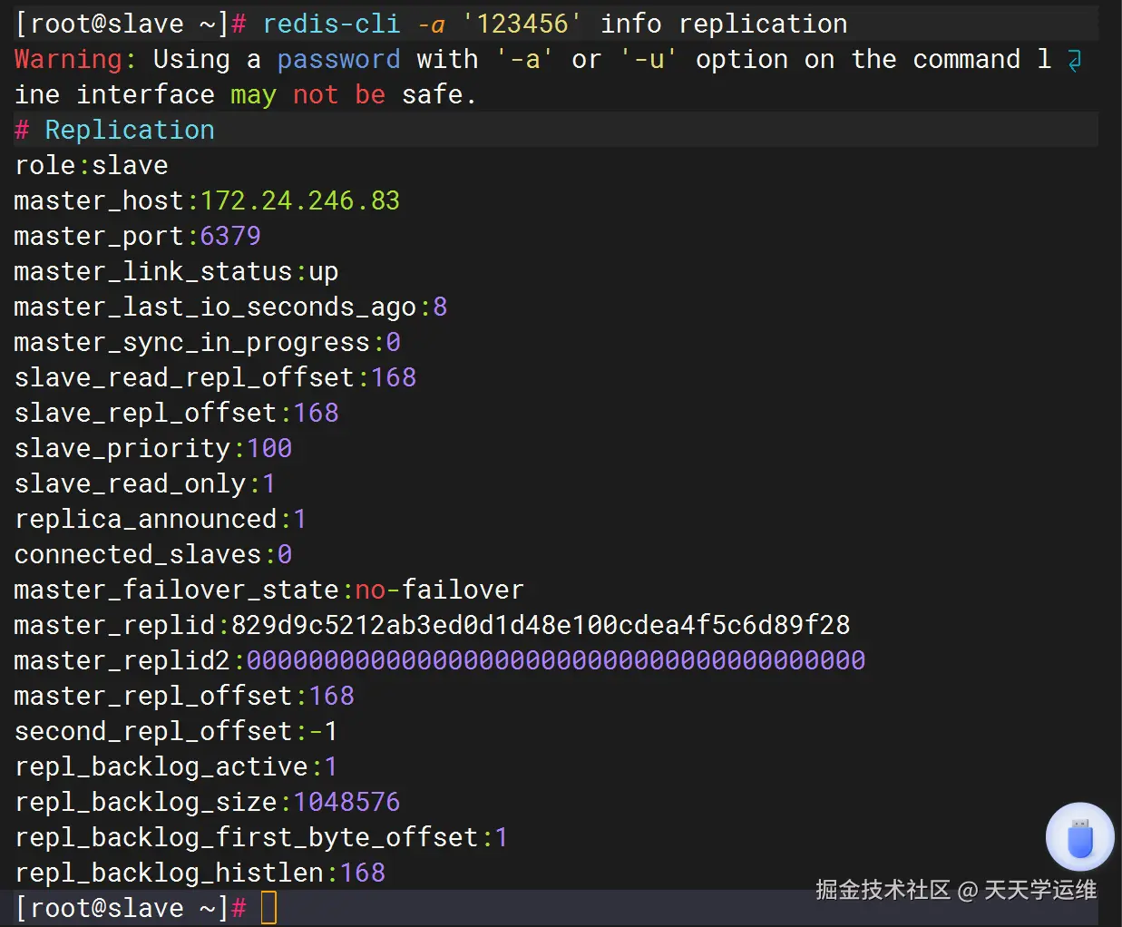Click the orange cursor block at the prompt
This screenshot has width=1122, height=927.
pyautogui.click(x=268, y=908)
